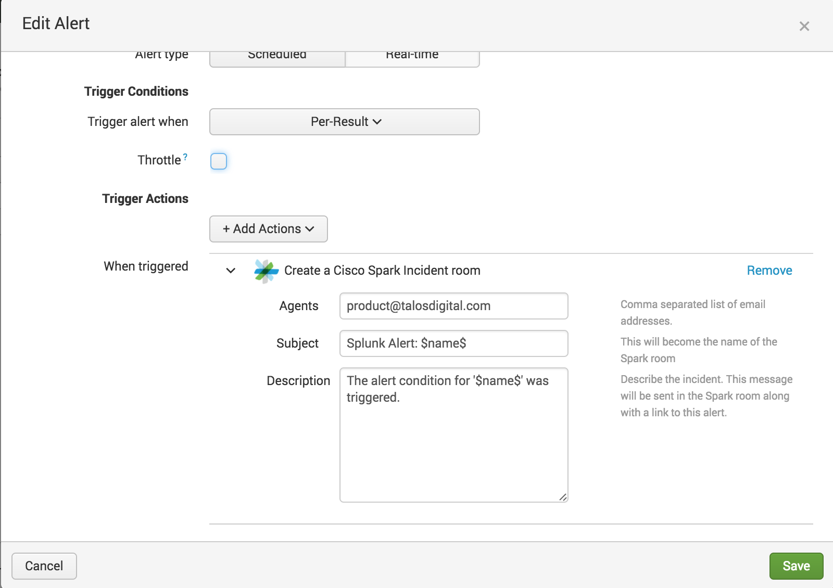Click the Cisco Spark logo icon
The width and height of the screenshot is (833, 588).
coord(266,271)
